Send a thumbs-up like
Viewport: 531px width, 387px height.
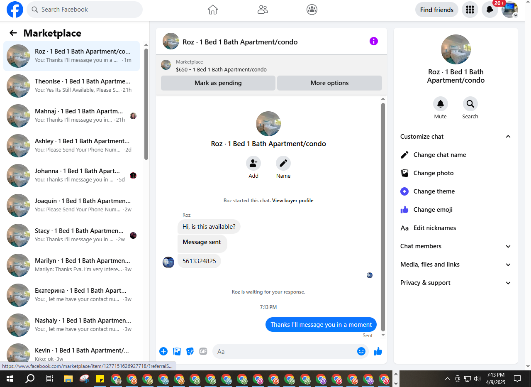[x=378, y=351]
